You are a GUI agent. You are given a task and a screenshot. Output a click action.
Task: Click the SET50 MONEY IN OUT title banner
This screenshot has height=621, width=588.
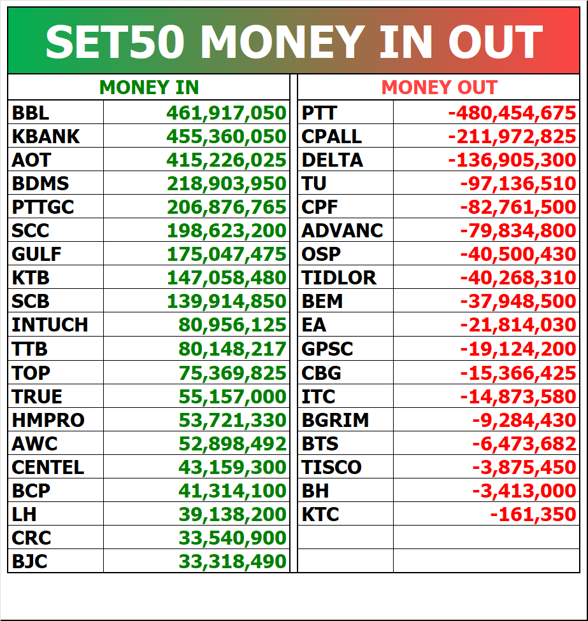pos(294,40)
